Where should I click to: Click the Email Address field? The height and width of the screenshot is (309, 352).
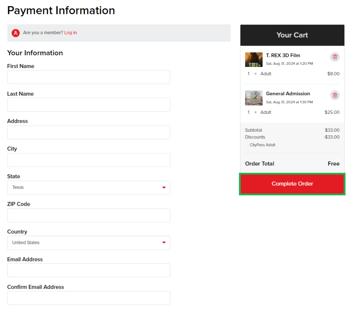click(89, 271)
